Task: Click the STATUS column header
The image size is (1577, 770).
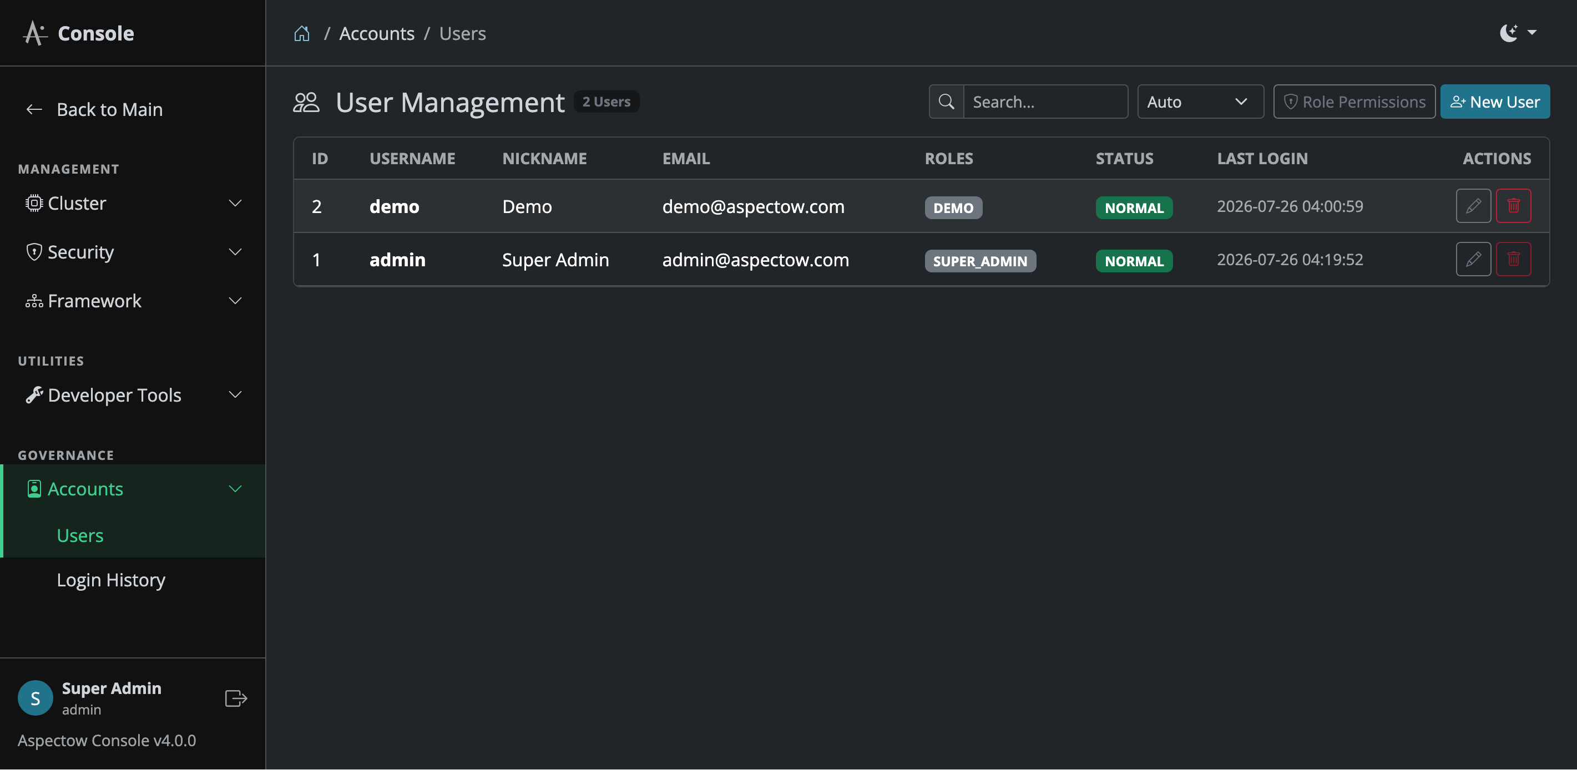Action: point(1124,159)
